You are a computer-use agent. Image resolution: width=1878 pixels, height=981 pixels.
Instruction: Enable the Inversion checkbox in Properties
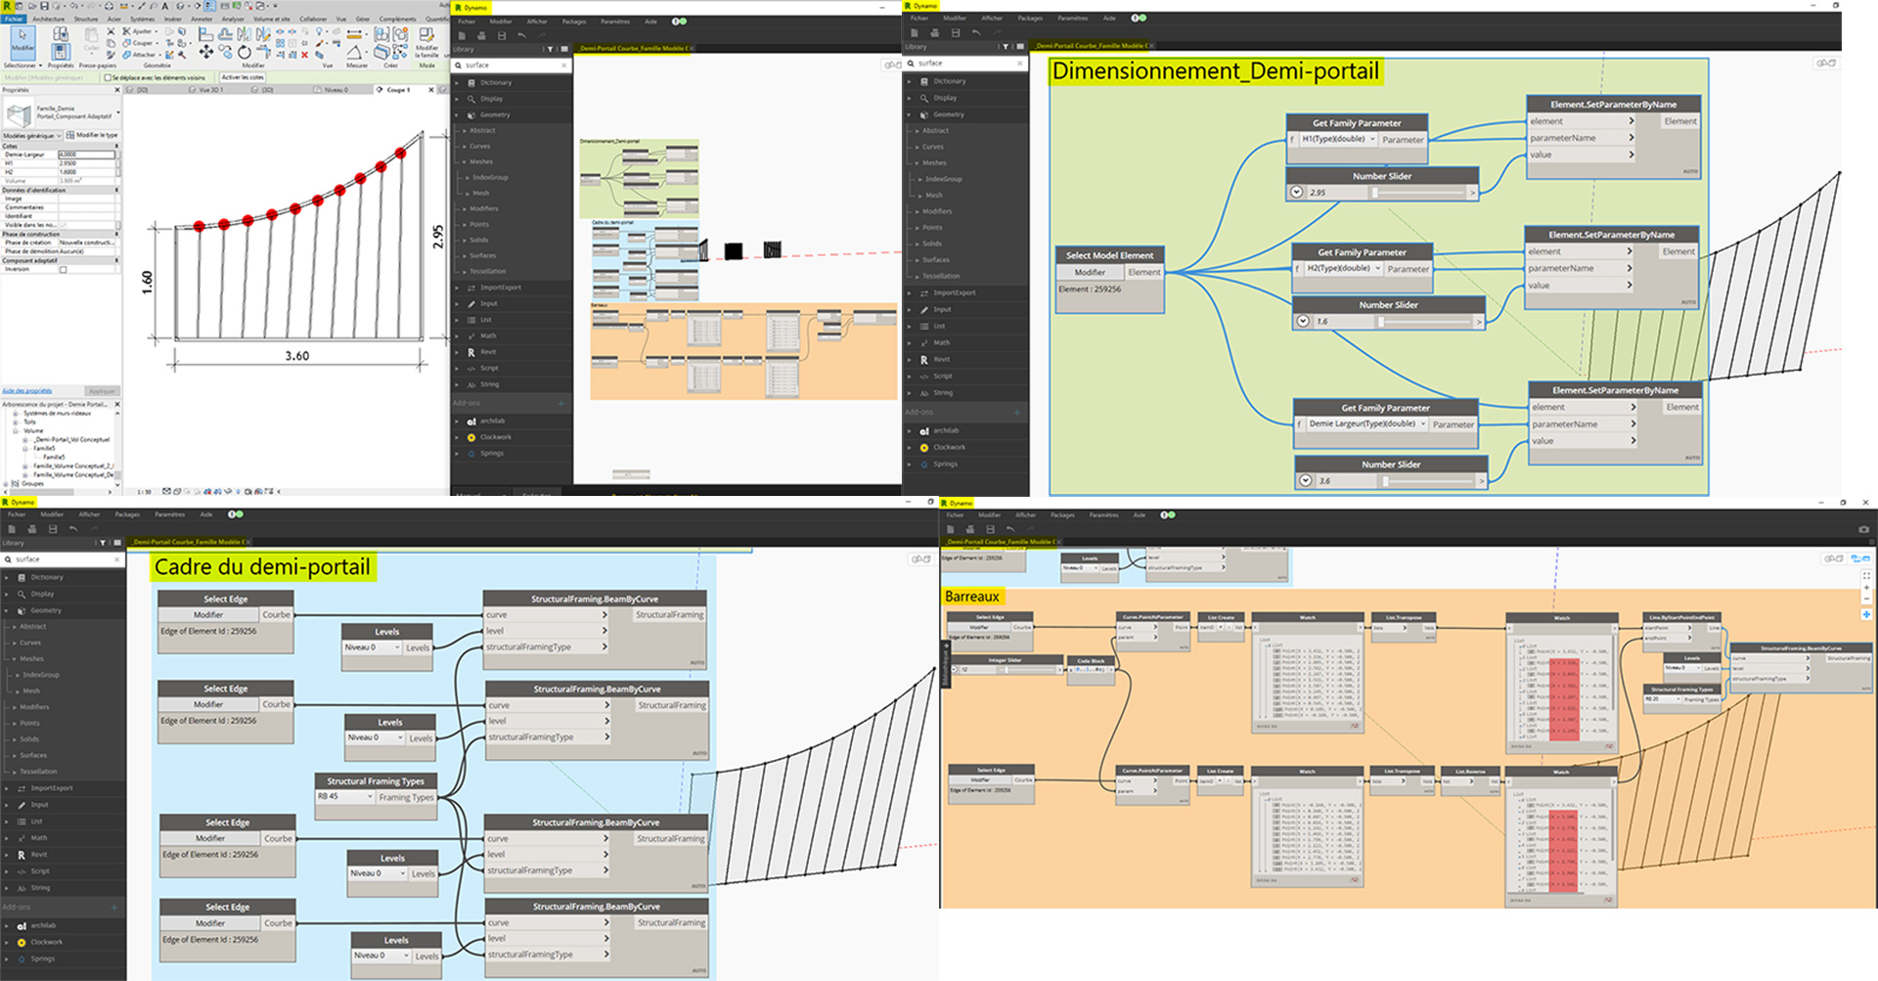point(64,270)
